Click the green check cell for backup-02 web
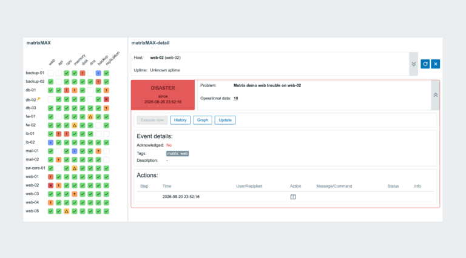This screenshot has width=466, height=258. [x=50, y=82]
